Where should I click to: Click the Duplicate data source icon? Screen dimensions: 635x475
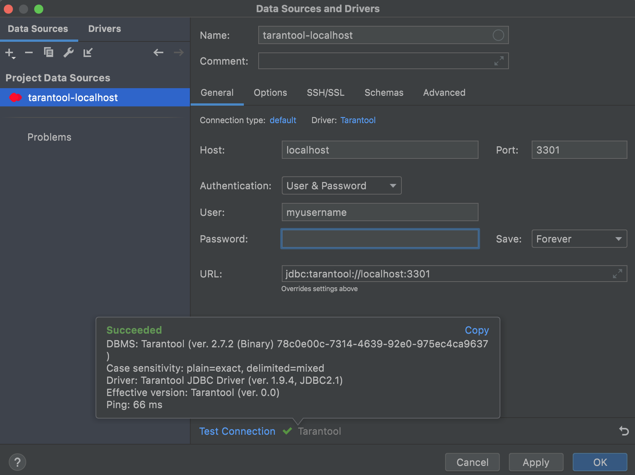coord(49,52)
